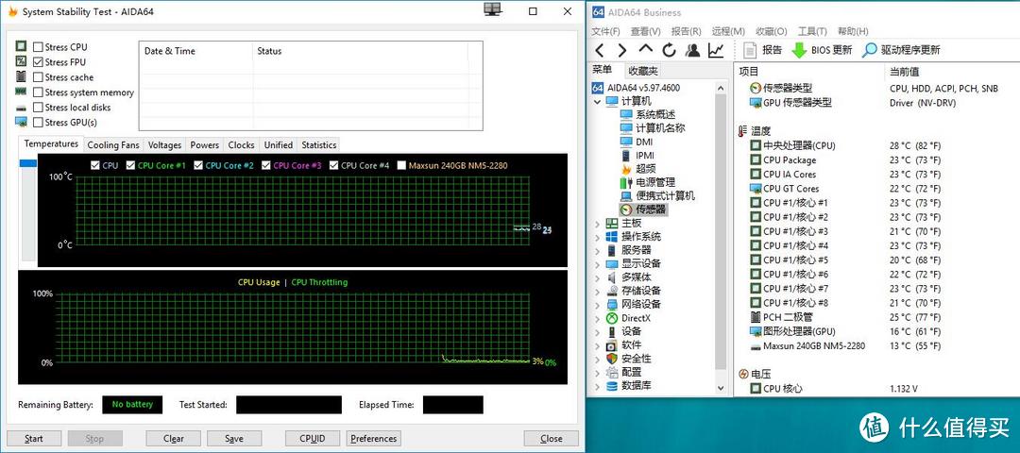
Task: Select the 超频 tree item
Action: click(638, 168)
